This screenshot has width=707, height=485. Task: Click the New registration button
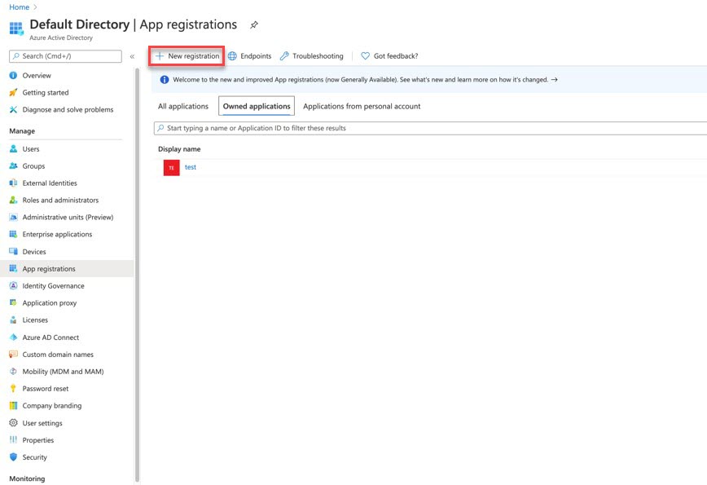coord(187,56)
